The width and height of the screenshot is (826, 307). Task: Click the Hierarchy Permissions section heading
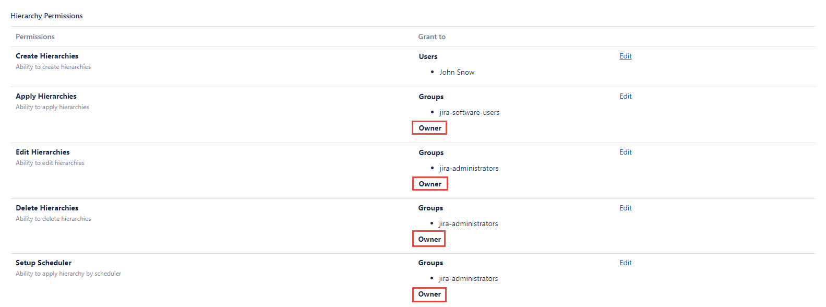pos(46,16)
